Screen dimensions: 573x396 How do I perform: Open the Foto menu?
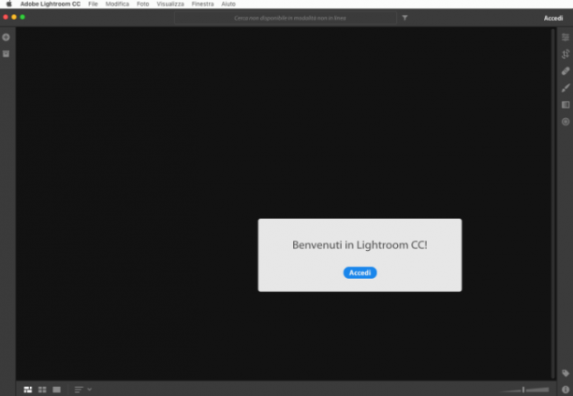(x=143, y=4)
